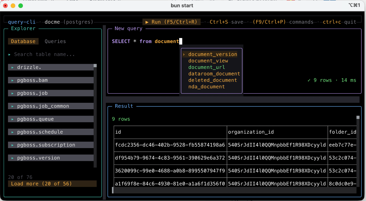Choose document_url from autocomplete list
This screenshot has height=201, width=366.
(x=206, y=67)
